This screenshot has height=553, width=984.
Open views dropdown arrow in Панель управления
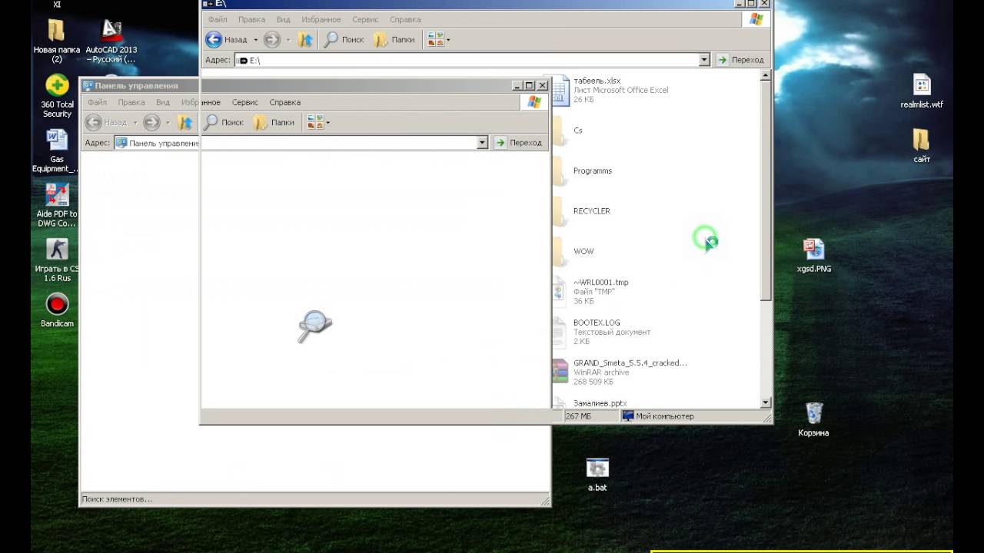[x=328, y=122]
